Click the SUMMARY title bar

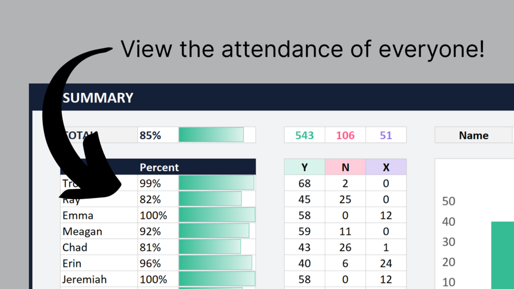[x=272, y=97]
